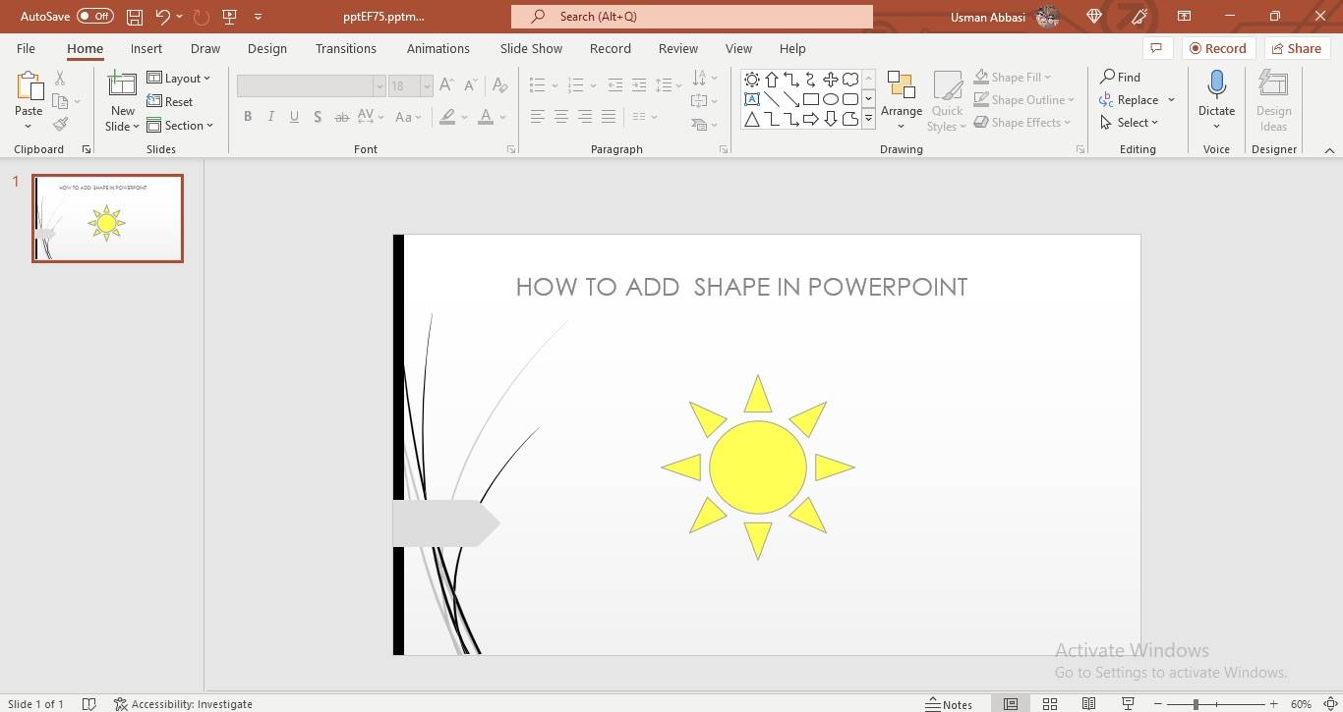Click the Reset slide button
The height and width of the screenshot is (712, 1343).
(170, 102)
